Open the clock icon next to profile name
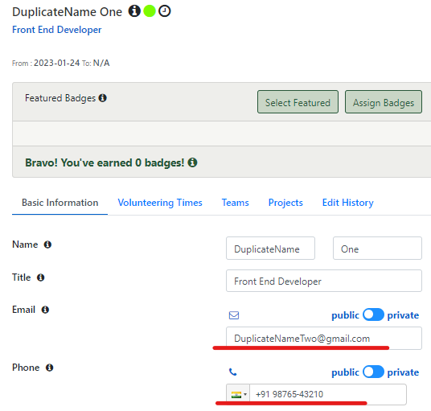The image size is (431, 411). tap(165, 11)
